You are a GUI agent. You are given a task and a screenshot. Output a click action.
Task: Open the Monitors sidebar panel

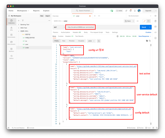click(x=11, y=50)
